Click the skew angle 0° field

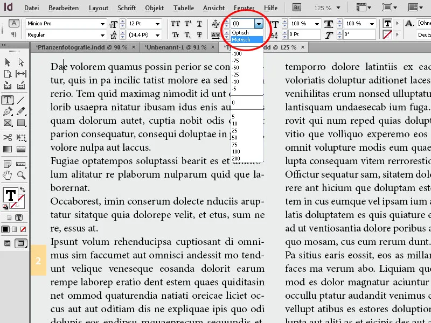[x=359, y=34]
